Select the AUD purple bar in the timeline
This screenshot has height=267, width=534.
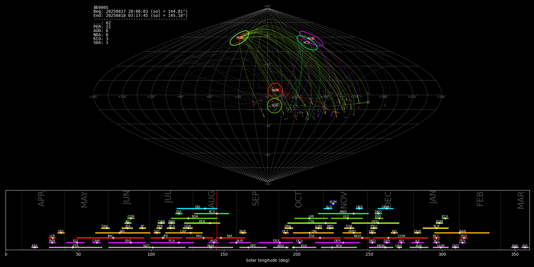point(214,243)
